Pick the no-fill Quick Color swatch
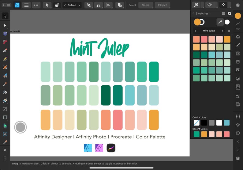243x170 pixels. (196, 123)
